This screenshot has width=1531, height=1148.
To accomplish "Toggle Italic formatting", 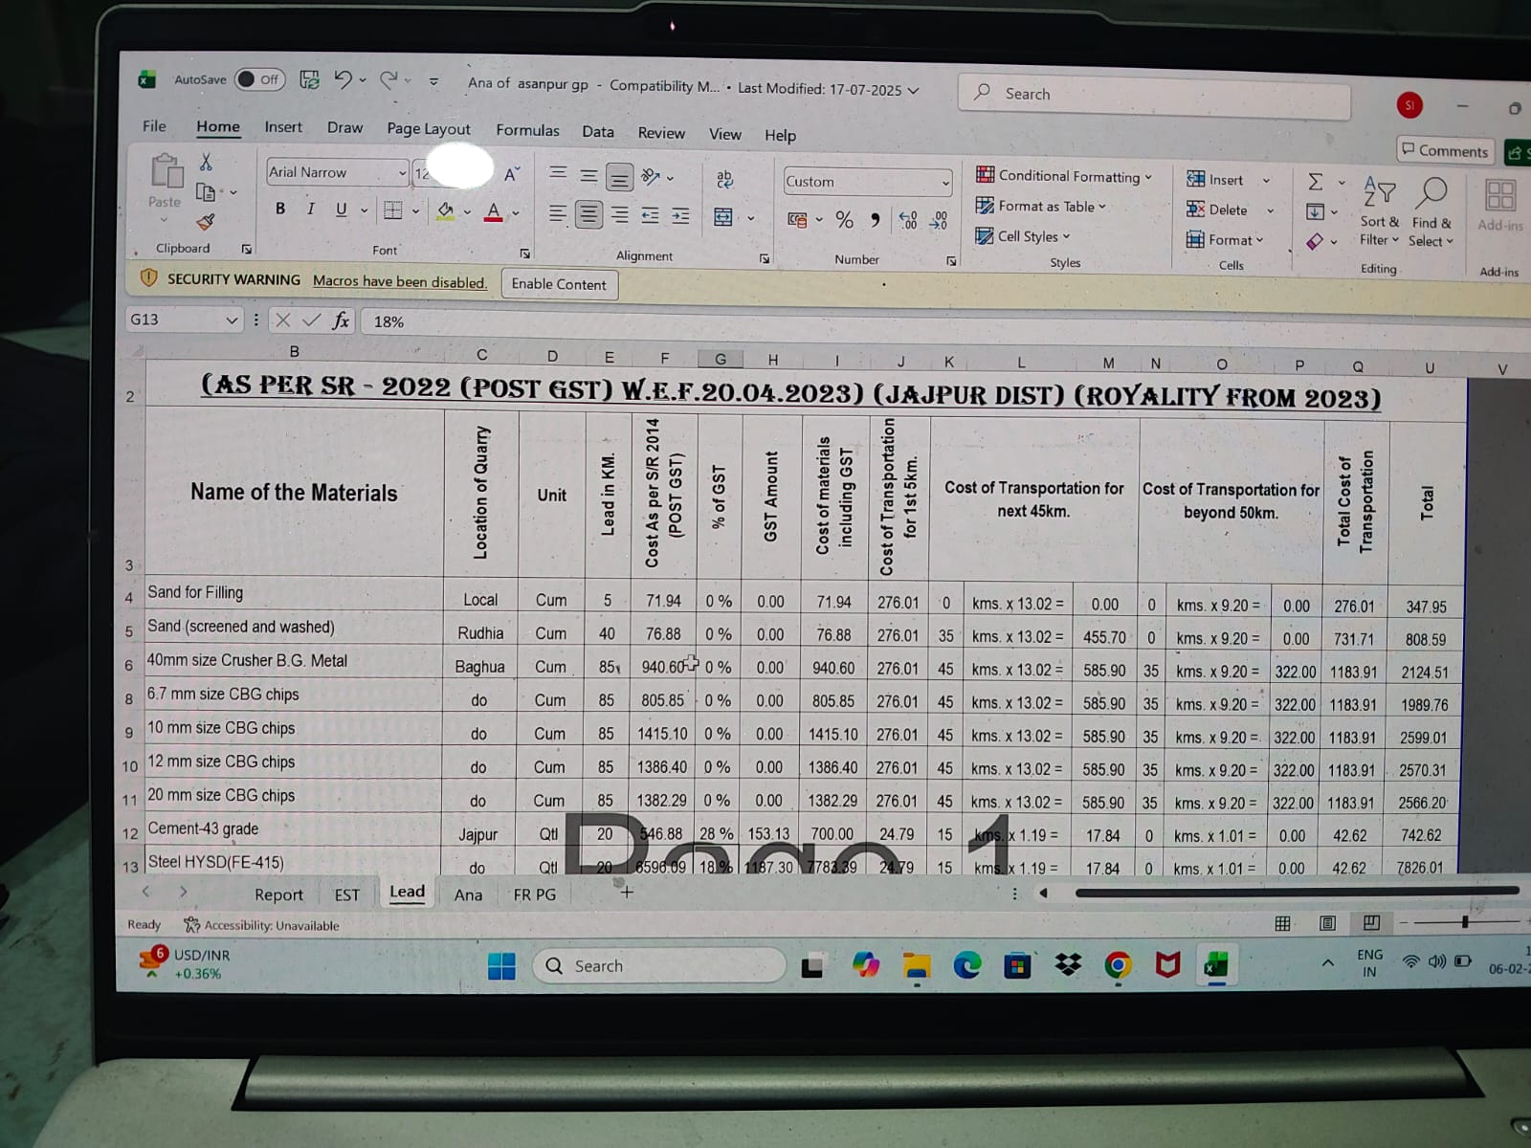I will click(x=311, y=209).
